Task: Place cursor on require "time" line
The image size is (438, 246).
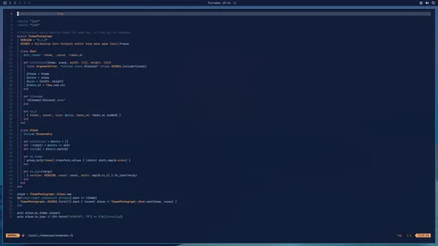Action: pyautogui.click(x=28, y=25)
